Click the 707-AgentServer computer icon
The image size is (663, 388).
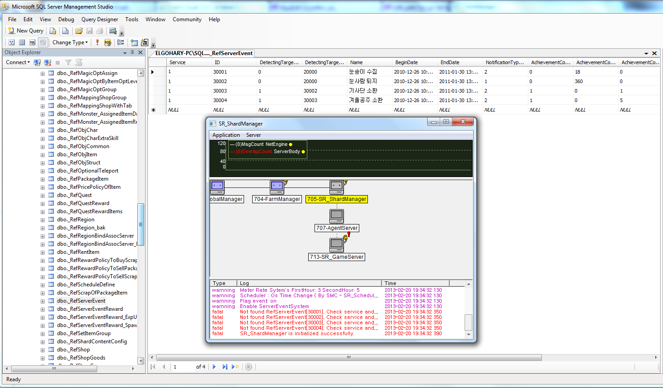(337, 216)
